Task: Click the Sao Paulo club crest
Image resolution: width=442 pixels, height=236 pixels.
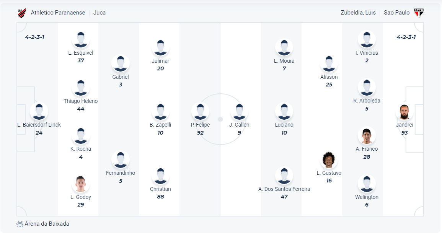Action: pos(419,13)
